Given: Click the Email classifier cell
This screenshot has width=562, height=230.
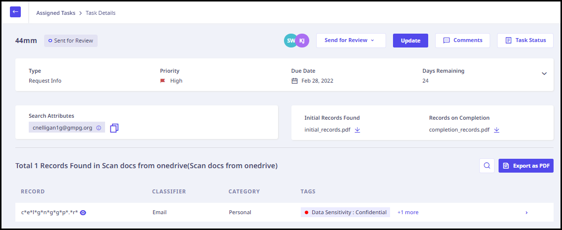Looking at the screenshot, I should point(160,212).
